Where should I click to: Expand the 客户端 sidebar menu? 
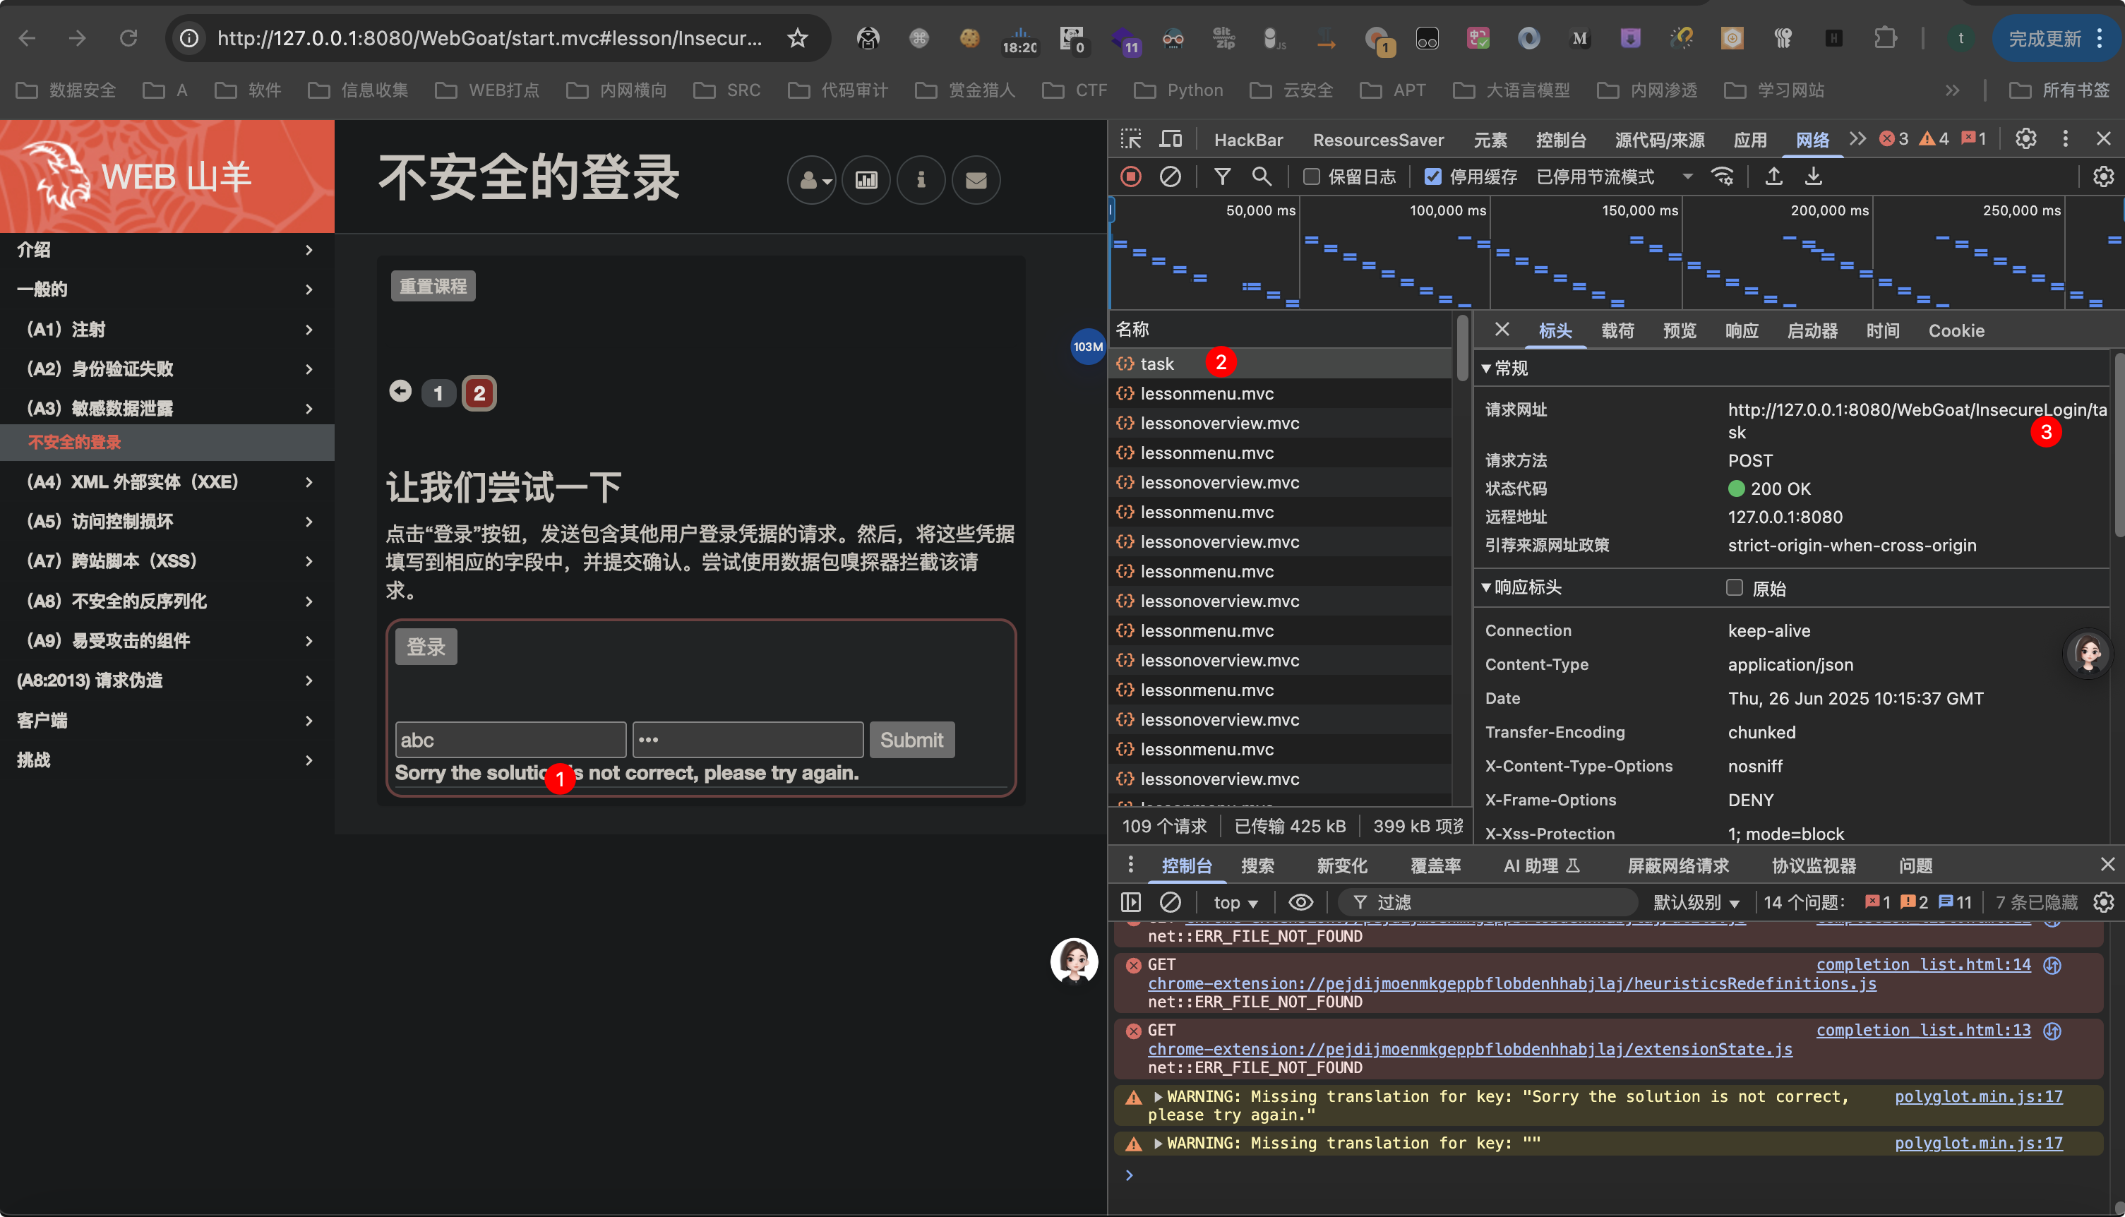point(167,719)
